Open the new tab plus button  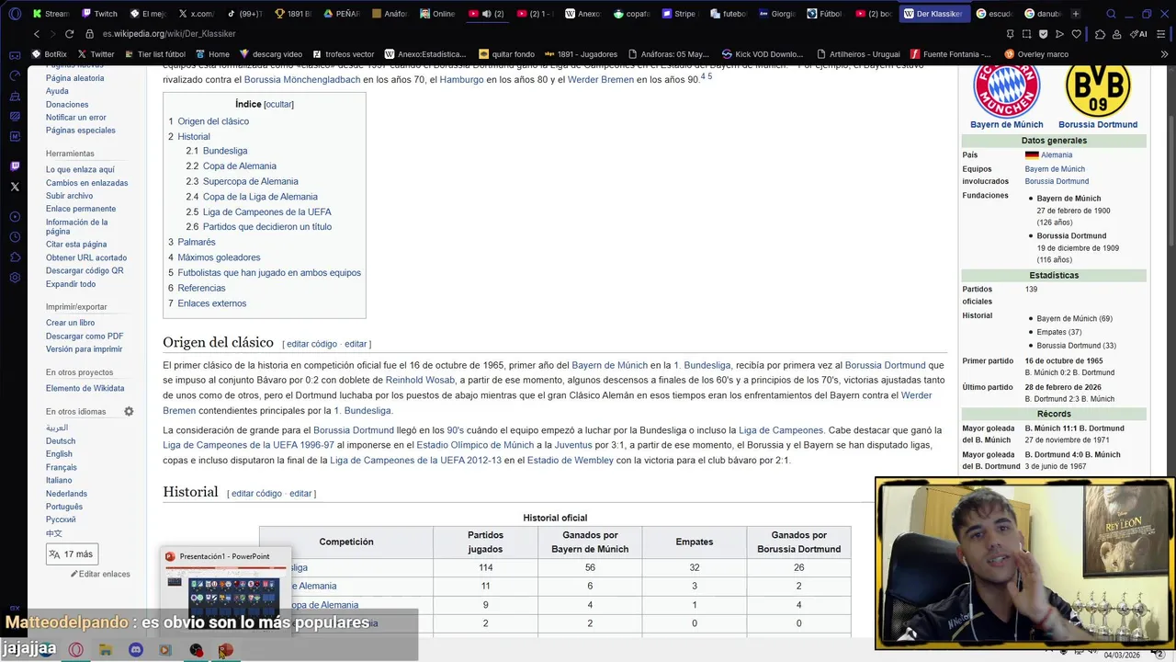1076,14
